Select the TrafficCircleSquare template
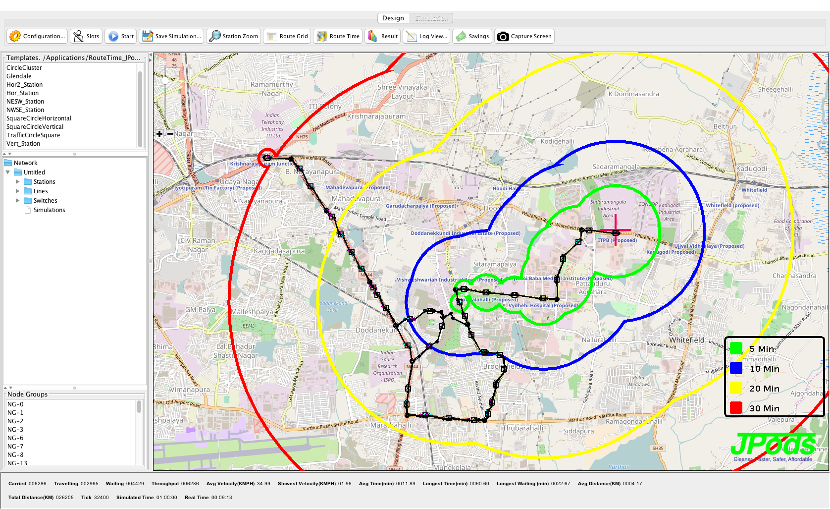Viewport: 830px width, 509px height. click(x=33, y=135)
